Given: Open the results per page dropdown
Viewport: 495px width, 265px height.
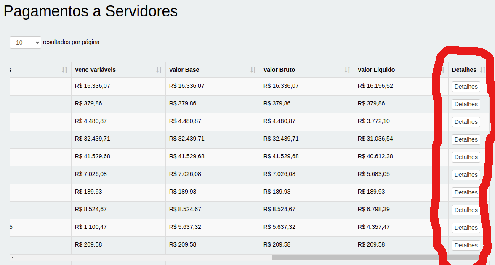Looking at the screenshot, I should tap(25, 42).
